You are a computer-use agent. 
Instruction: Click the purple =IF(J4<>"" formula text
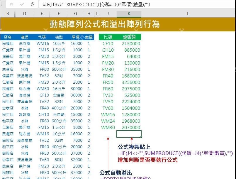175,153
